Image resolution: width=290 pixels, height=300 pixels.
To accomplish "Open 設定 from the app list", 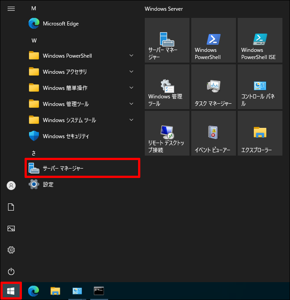I will tap(82, 184).
